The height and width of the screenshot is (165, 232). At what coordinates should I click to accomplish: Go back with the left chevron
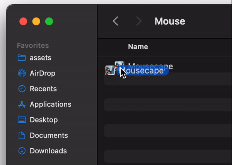pos(116,21)
